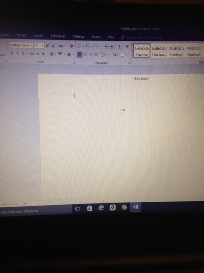Open the Layout ribbon tab

point(38,35)
